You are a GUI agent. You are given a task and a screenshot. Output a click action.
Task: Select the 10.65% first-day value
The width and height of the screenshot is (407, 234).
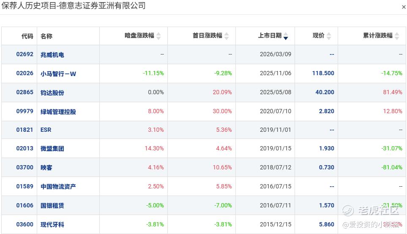click(x=222, y=167)
